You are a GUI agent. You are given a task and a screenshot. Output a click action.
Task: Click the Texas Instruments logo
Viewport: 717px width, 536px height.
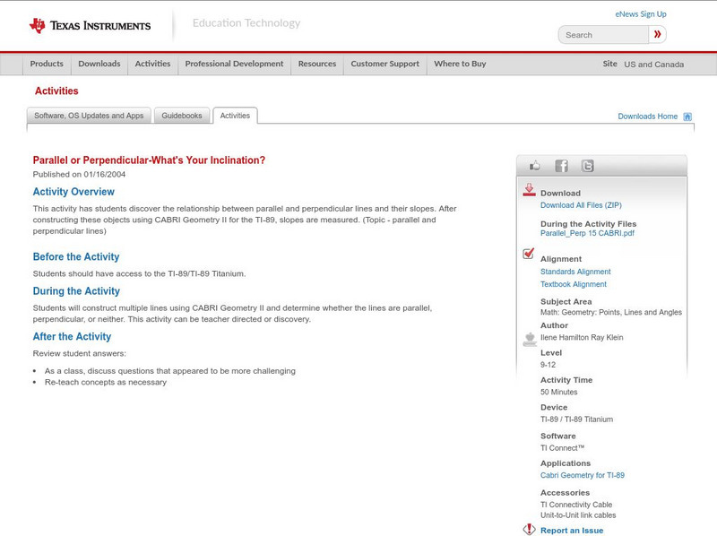tap(90, 25)
